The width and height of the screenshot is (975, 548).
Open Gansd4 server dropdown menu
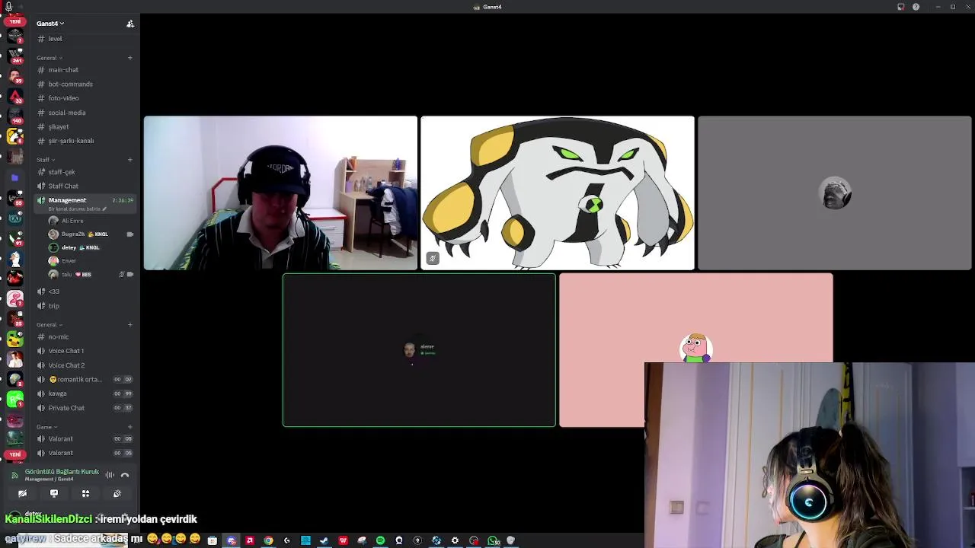[50, 24]
